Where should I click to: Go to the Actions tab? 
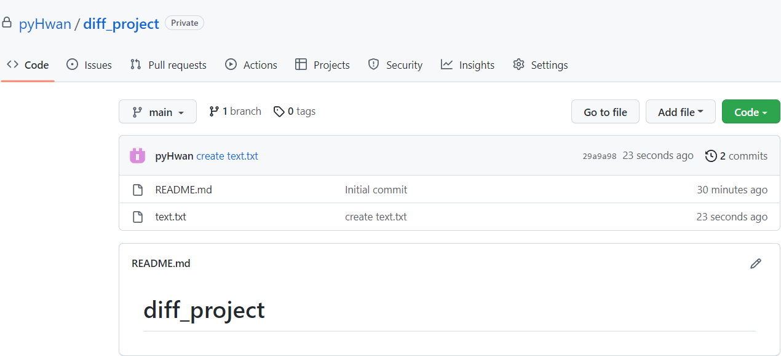[251, 65]
